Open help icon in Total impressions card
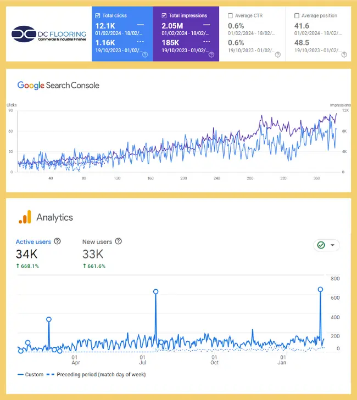This screenshot has width=357, height=400. click(x=211, y=54)
